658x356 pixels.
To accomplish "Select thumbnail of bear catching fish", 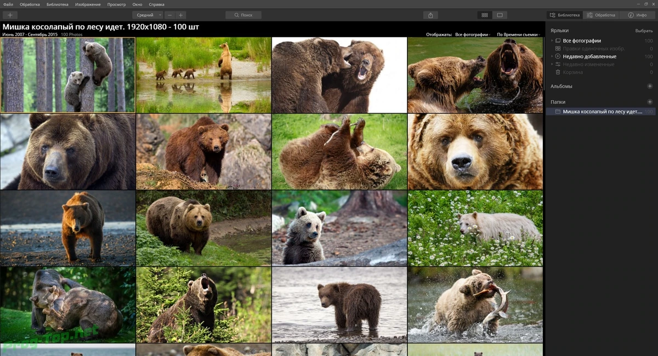I will tap(475, 305).
